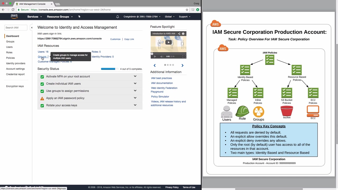Click the pin shortcuts icon

pyautogui.click(x=79, y=17)
